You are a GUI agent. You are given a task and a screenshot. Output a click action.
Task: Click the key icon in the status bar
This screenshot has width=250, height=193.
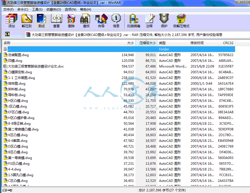click(x=10, y=190)
